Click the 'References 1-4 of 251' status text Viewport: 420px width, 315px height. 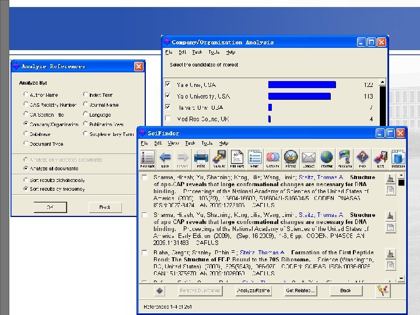[167, 307]
